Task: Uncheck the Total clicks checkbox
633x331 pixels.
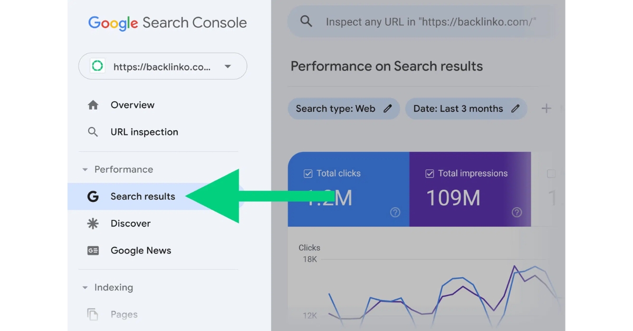Action: tap(308, 173)
